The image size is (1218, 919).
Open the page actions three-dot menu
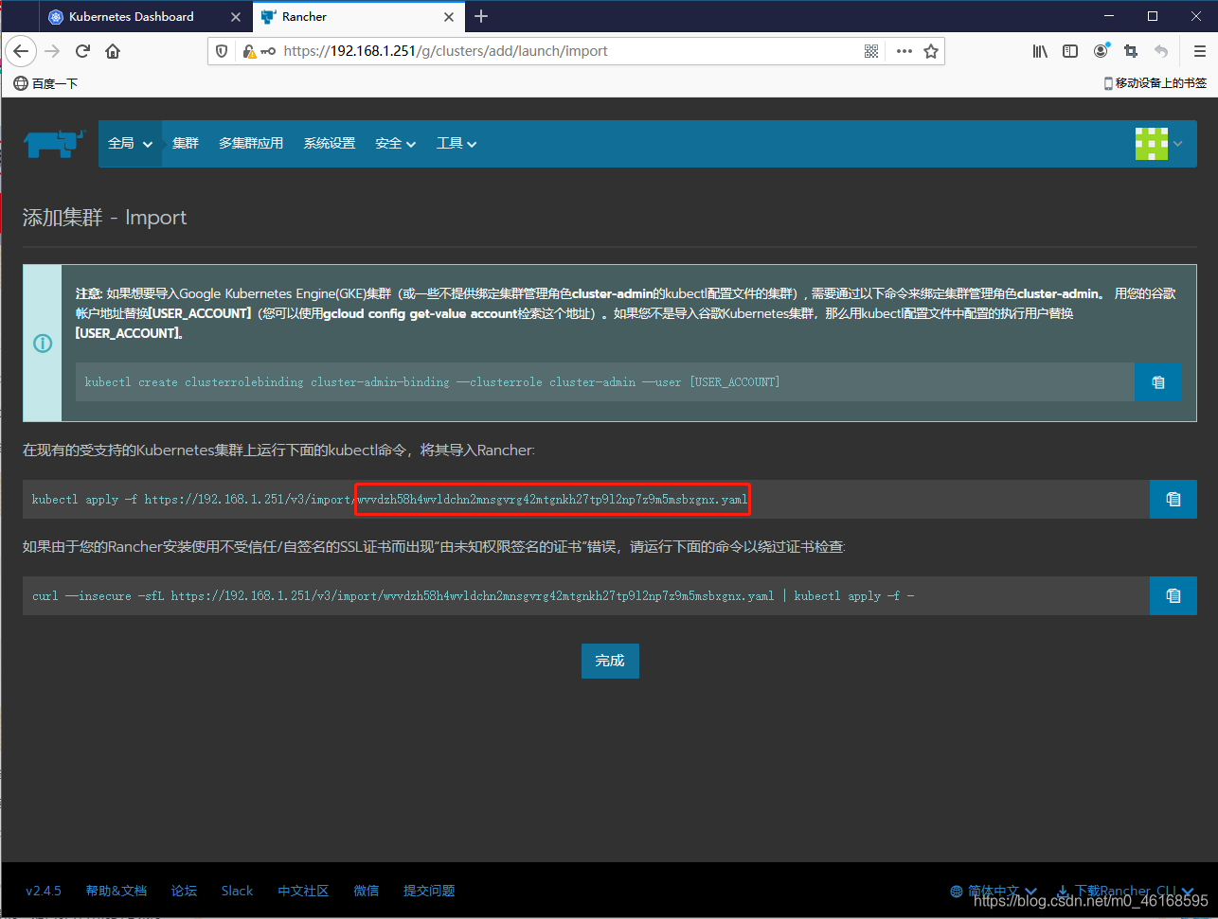[x=905, y=51]
